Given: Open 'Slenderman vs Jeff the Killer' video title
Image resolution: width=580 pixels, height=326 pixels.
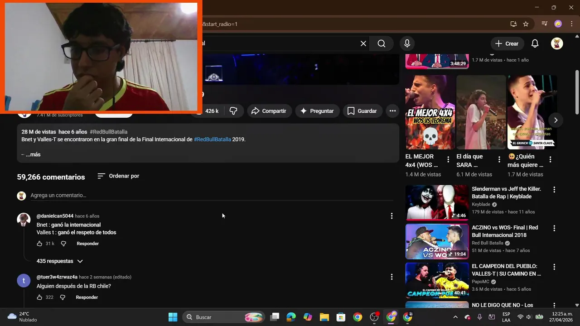Looking at the screenshot, I should coord(507,192).
